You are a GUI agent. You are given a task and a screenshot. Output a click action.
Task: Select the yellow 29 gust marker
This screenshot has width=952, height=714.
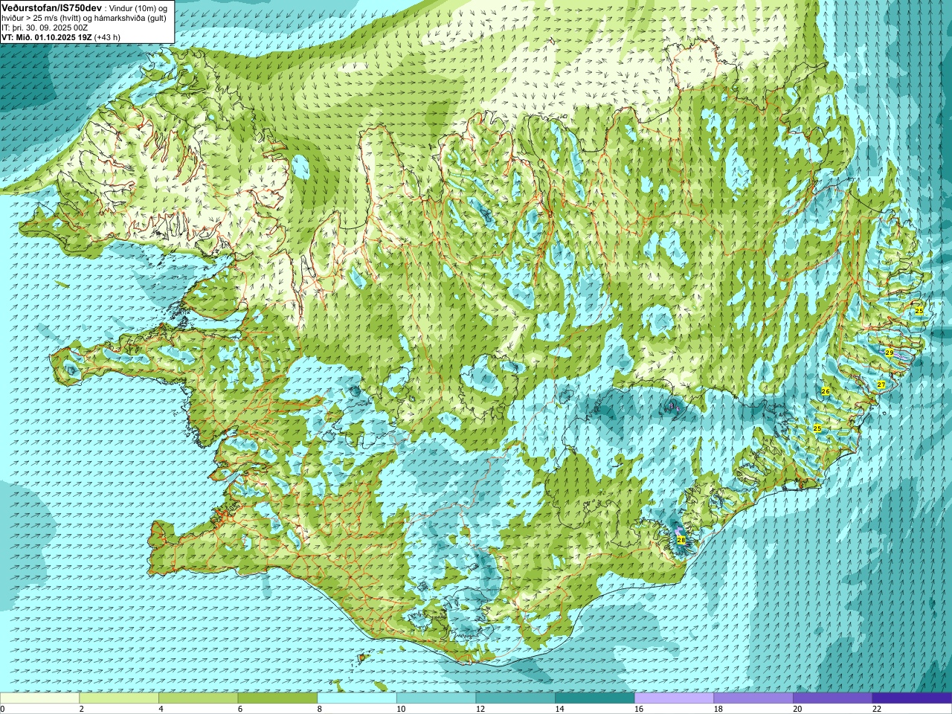pos(890,353)
